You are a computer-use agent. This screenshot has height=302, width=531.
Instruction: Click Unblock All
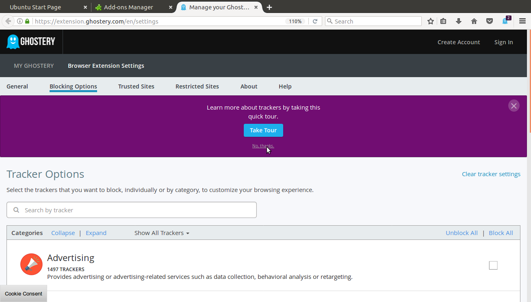(462, 233)
